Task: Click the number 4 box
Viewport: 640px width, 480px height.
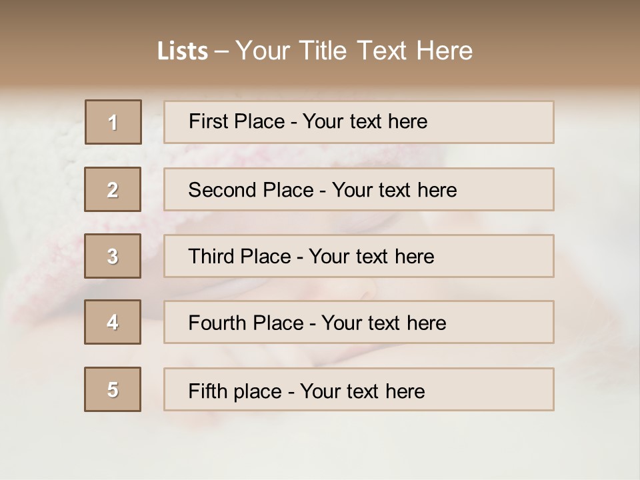Action: [113, 322]
